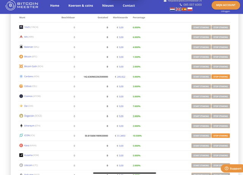Start staking Dai
The height and width of the screenshot is (175, 243).
click(201, 106)
